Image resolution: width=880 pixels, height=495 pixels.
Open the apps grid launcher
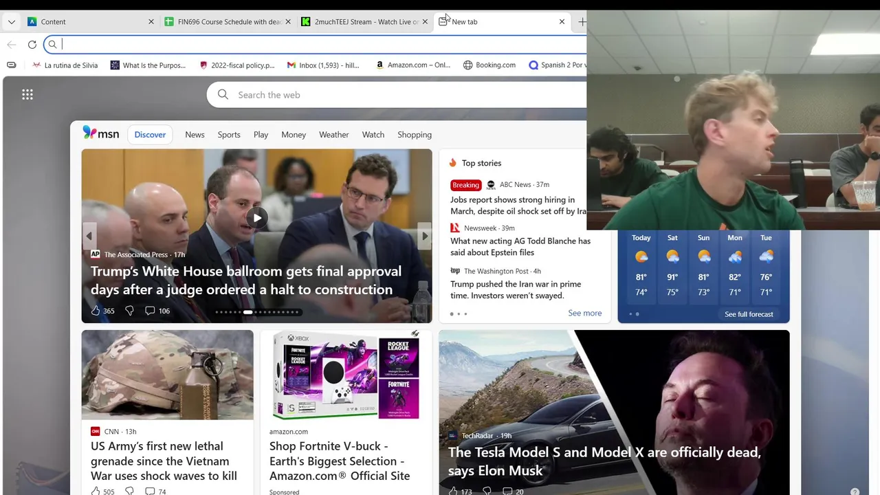click(x=27, y=95)
